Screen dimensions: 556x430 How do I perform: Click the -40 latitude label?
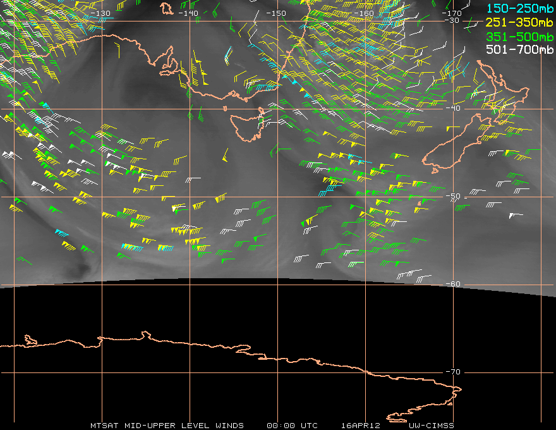tap(453, 109)
